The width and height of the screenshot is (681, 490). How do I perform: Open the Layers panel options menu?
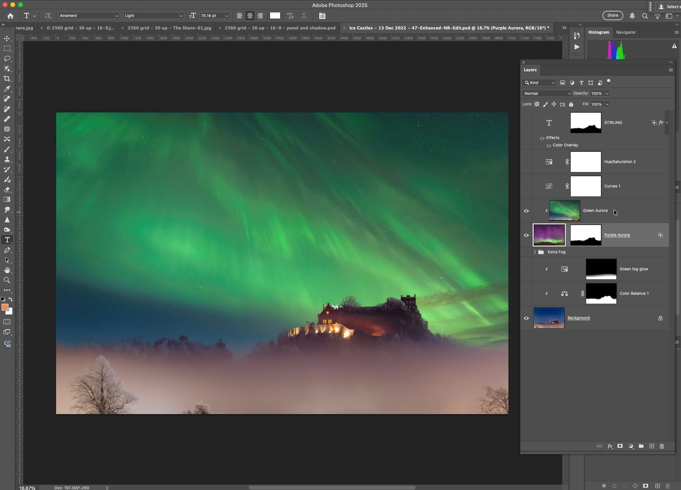click(x=671, y=70)
